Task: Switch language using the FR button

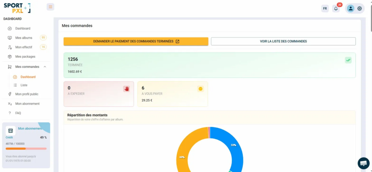Action: point(325,8)
